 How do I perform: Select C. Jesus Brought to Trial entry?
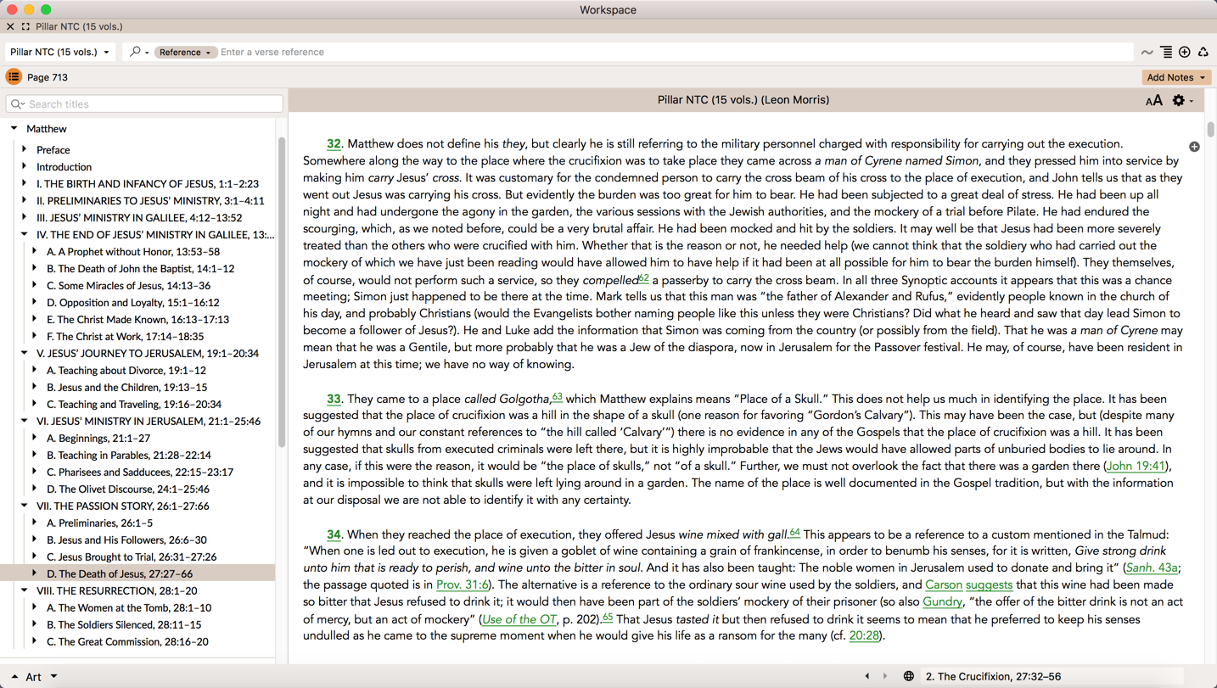coord(132,557)
